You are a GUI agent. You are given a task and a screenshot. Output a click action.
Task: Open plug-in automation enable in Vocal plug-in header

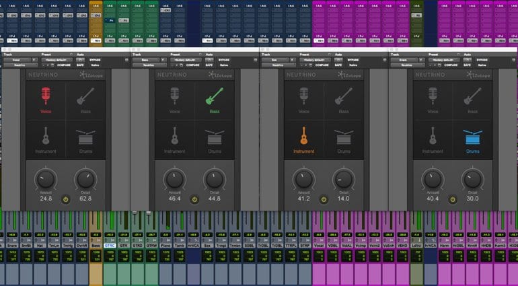80,60
